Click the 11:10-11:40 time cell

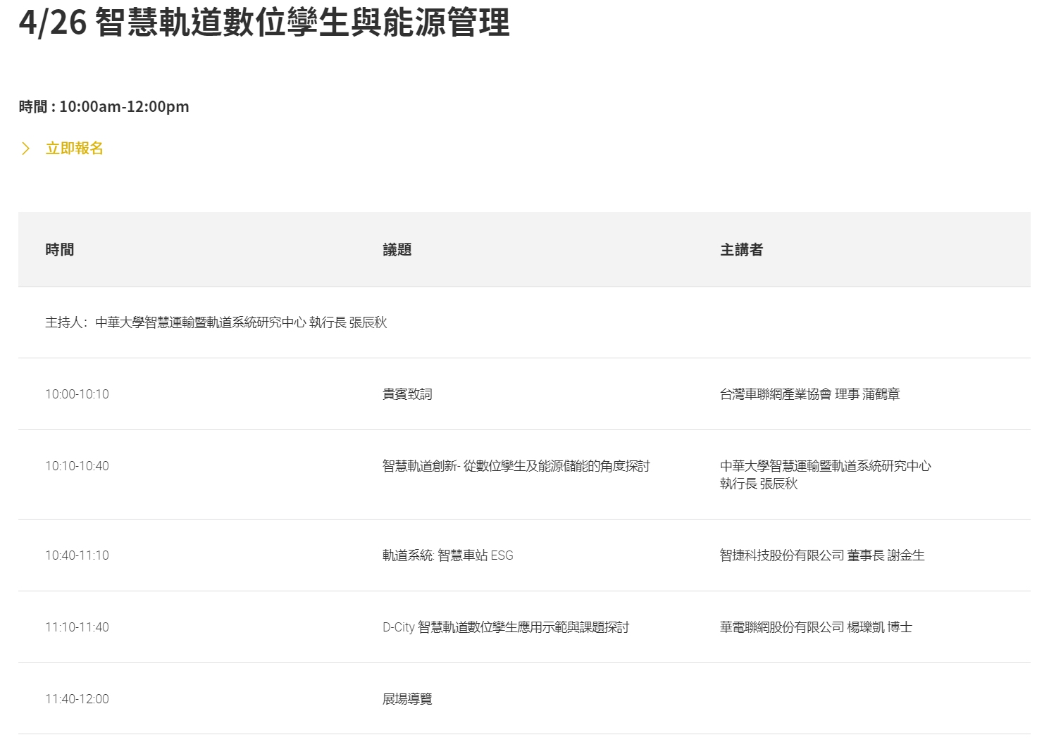[x=77, y=627]
